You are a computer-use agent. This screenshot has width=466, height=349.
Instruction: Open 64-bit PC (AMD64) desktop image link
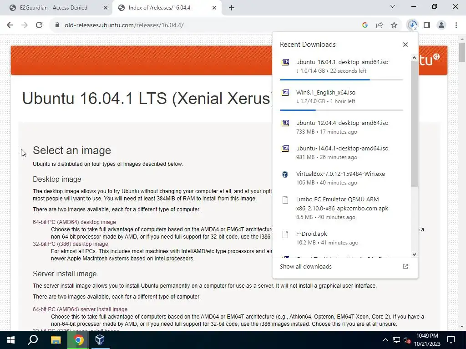coord(74,222)
